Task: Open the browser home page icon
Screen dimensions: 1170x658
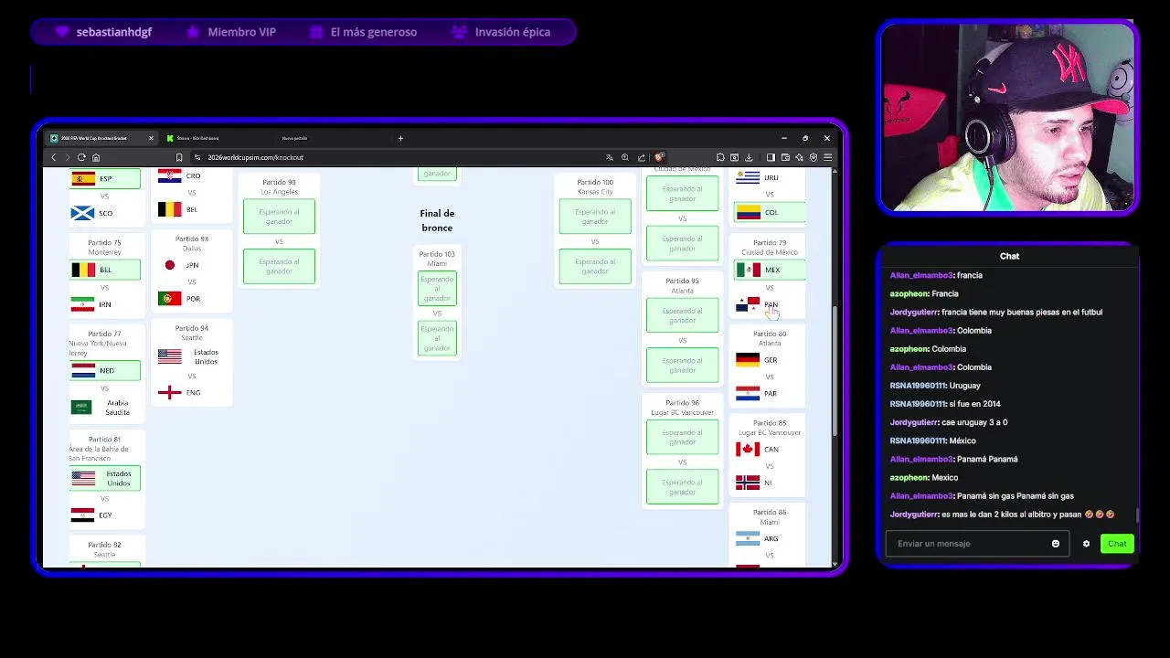Action: (96, 157)
